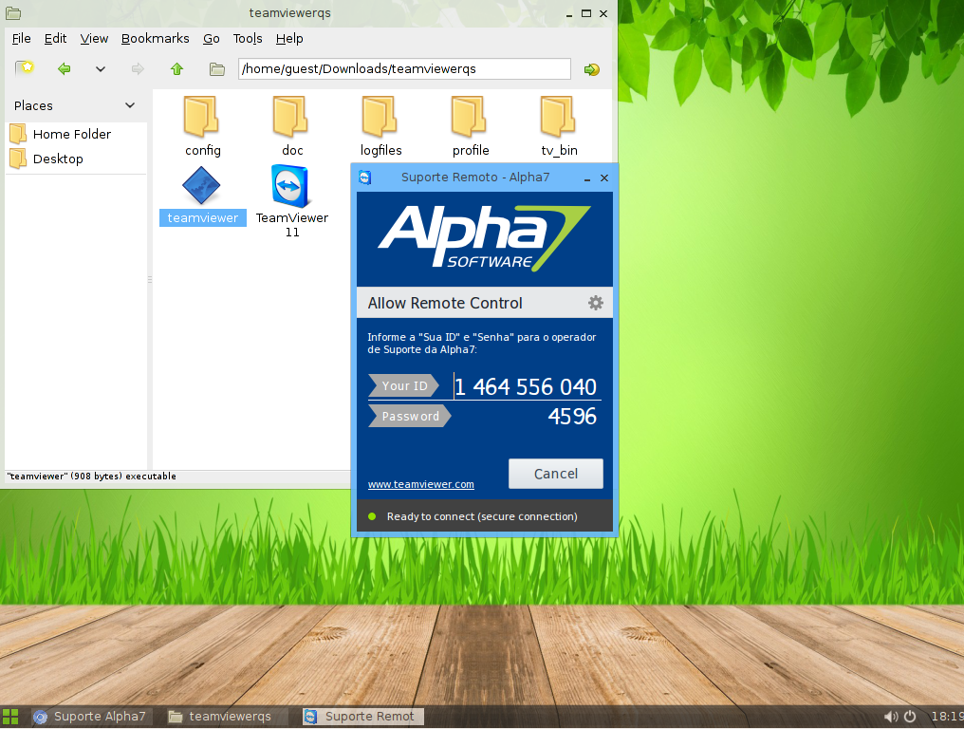Click the Allow Remote Control heading
Viewport: 964px width, 729px height.
click(x=445, y=303)
